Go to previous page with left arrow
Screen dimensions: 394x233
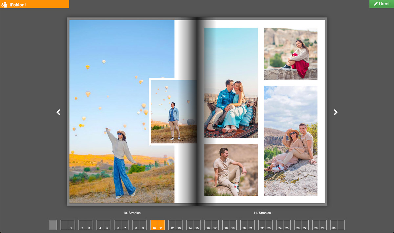(x=58, y=112)
